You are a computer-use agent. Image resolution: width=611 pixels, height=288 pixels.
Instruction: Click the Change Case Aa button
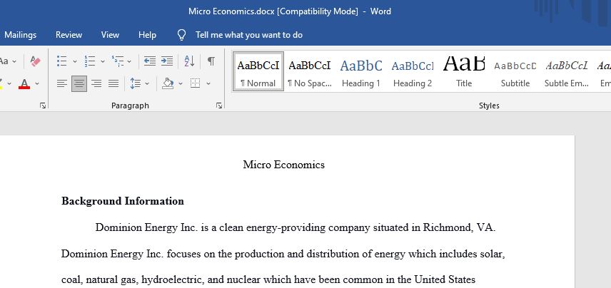point(4,61)
